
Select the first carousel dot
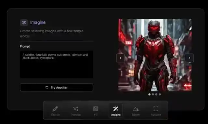coord(149,94)
